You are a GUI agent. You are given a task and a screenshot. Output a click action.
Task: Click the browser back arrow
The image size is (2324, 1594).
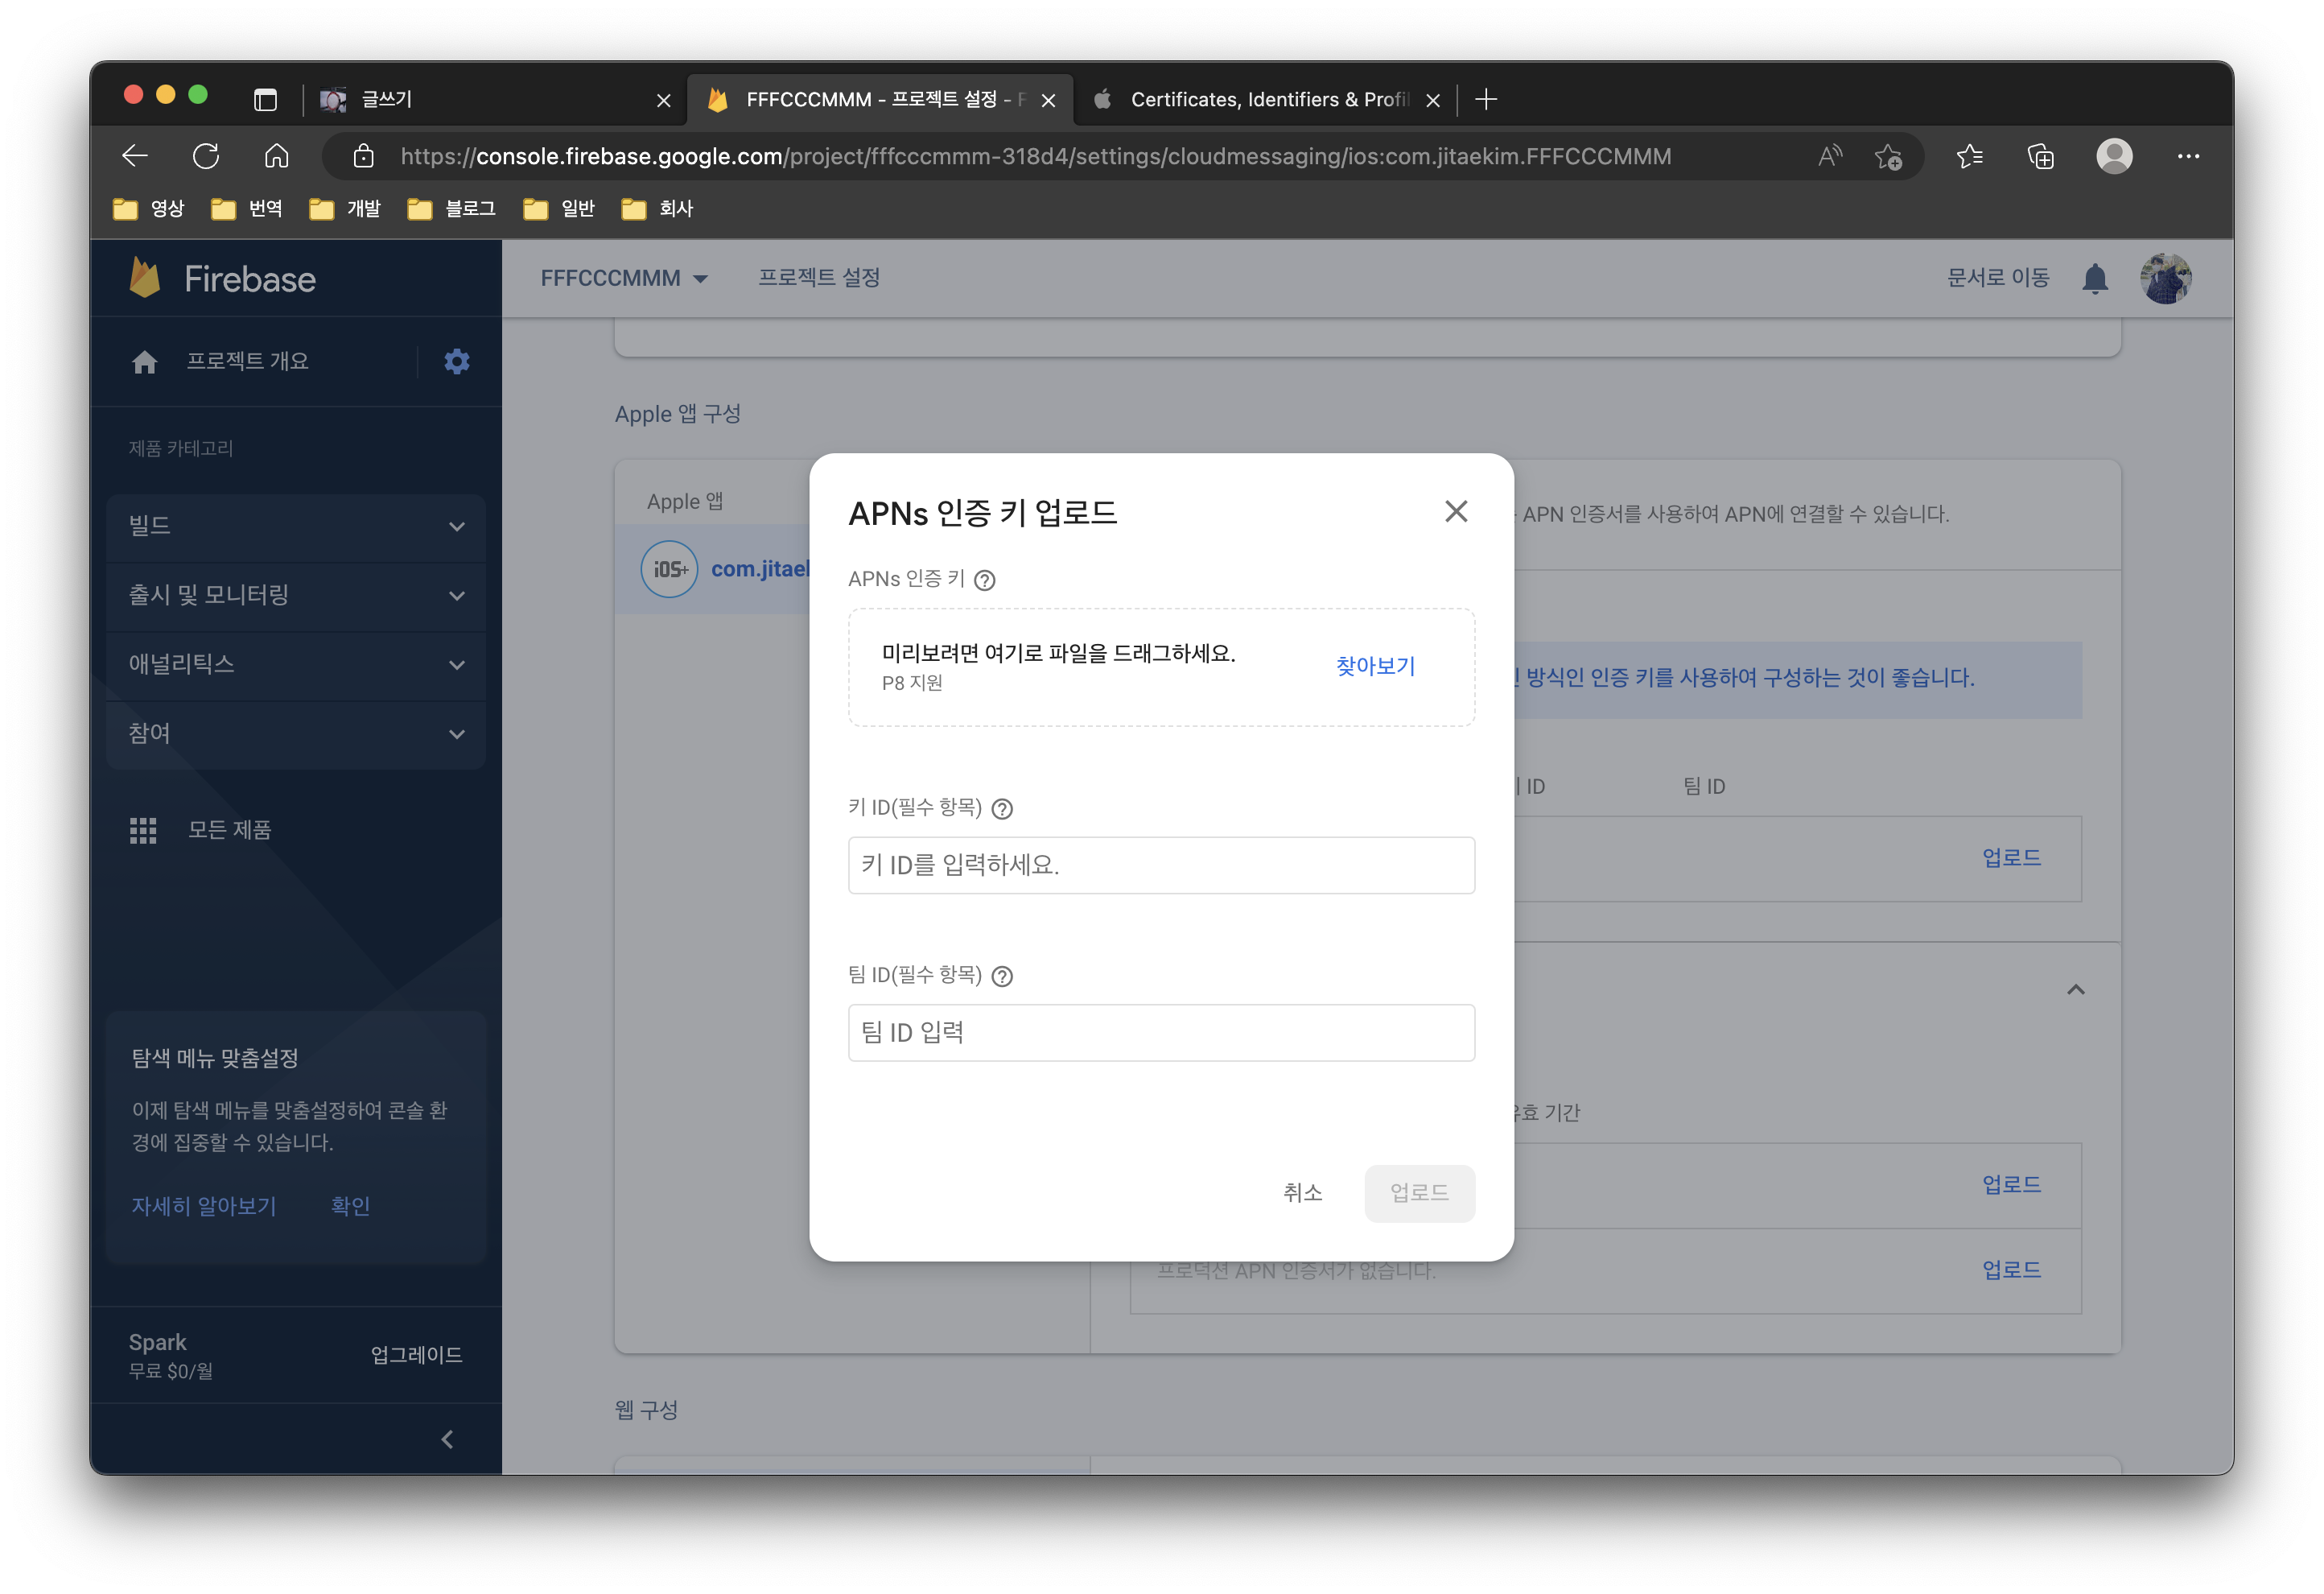(x=135, y=156)
